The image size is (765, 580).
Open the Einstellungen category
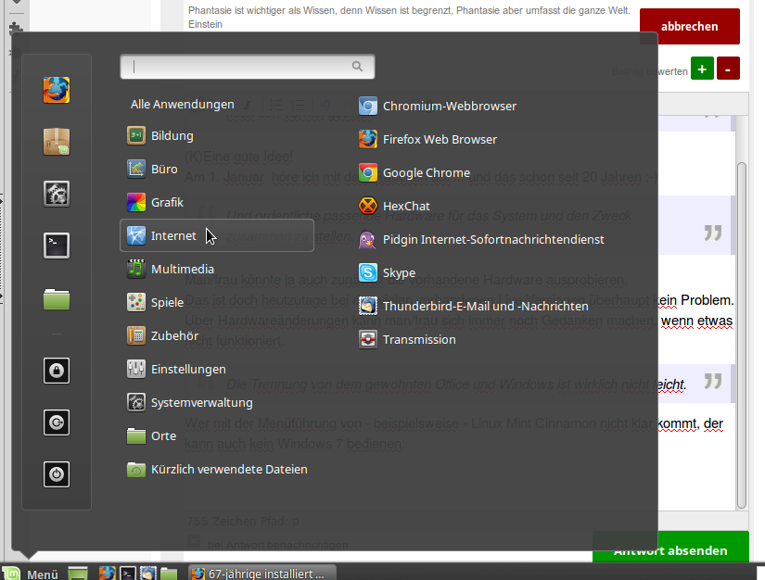pyautogui.click(x=176, y=369)
